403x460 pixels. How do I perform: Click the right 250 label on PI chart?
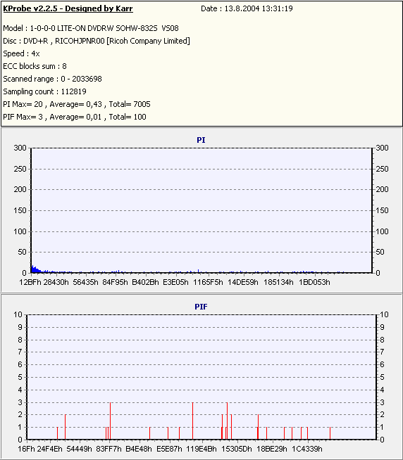[x=383, y=169]
